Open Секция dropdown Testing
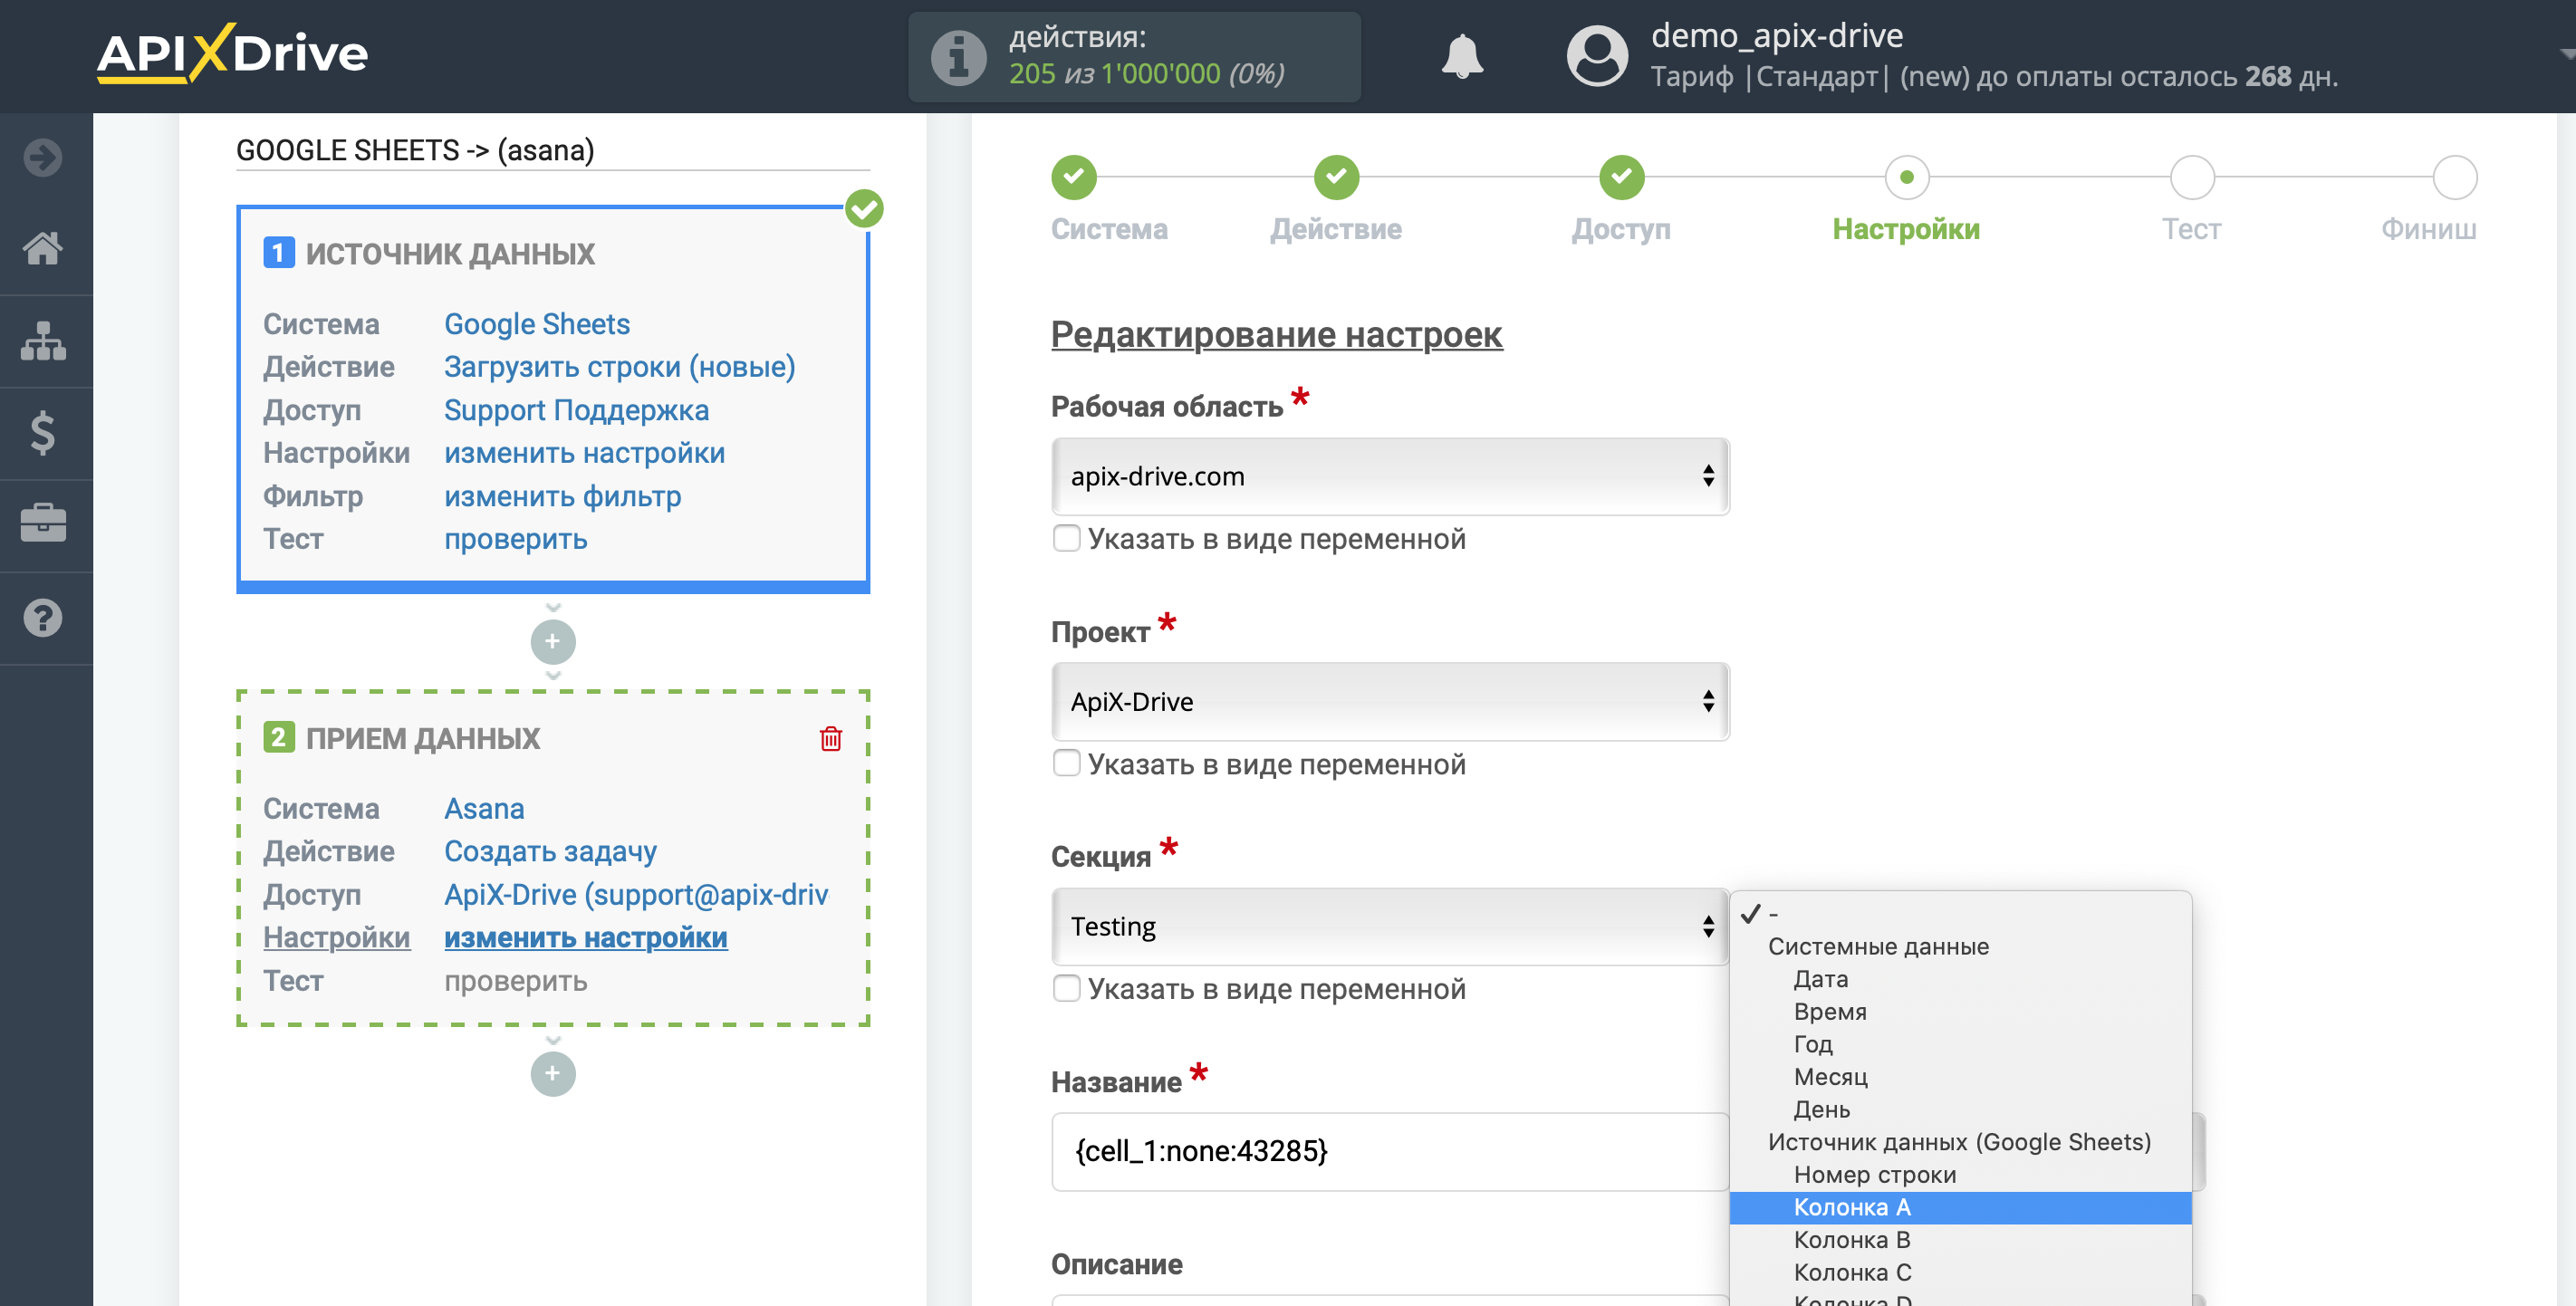2576x1306 pixels. (1390, 926)
